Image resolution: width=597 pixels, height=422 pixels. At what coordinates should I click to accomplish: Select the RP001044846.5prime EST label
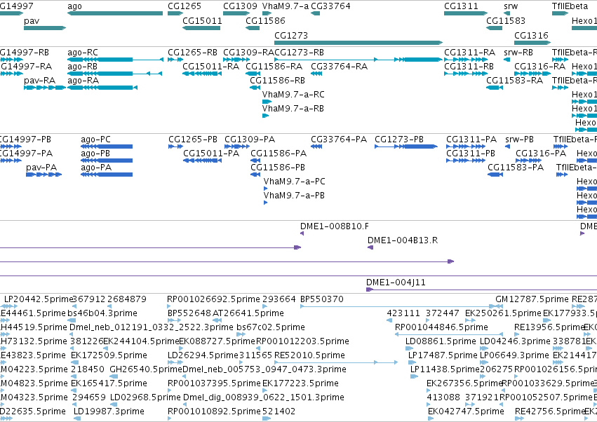point(442,327)
